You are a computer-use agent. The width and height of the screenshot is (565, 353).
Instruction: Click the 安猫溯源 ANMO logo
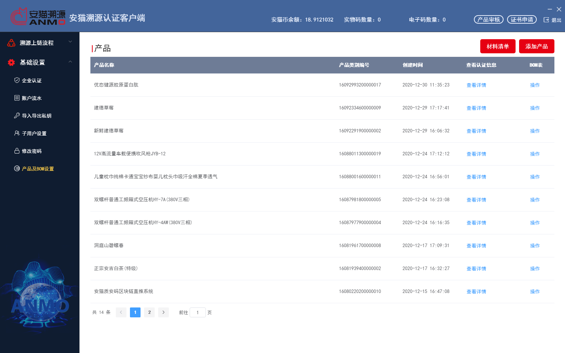pos(38,17)
